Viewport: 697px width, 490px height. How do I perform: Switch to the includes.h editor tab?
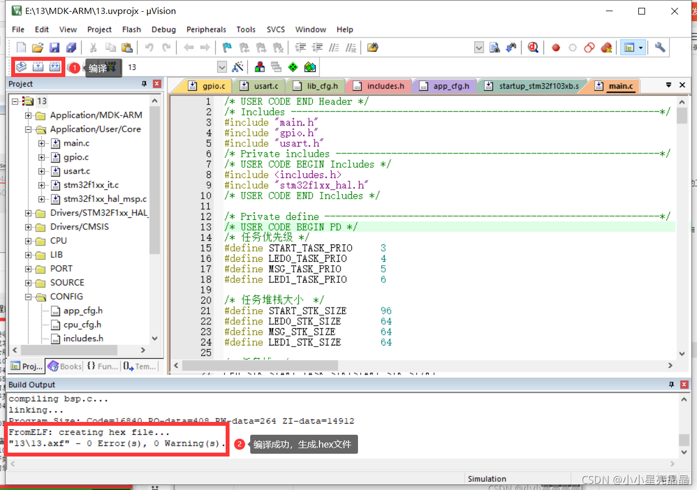tap(379, 86)
